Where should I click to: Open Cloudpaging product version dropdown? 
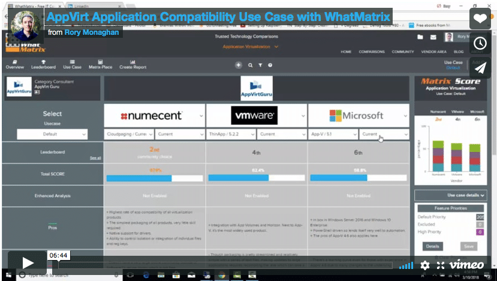click(129, 134)
